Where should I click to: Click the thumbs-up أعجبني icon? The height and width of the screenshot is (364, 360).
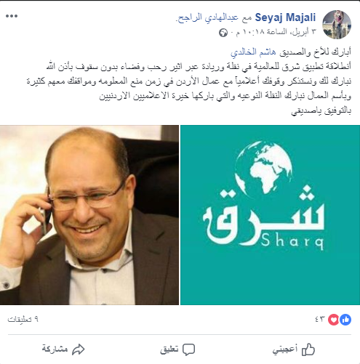click(x=308, y=349)
